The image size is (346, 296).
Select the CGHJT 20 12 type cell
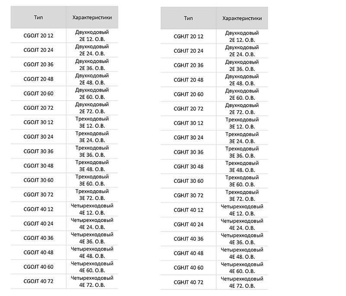(x=188, y=36)
